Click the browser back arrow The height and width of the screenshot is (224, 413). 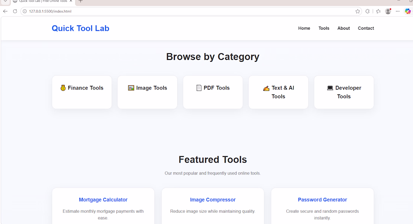click(5, 11)
